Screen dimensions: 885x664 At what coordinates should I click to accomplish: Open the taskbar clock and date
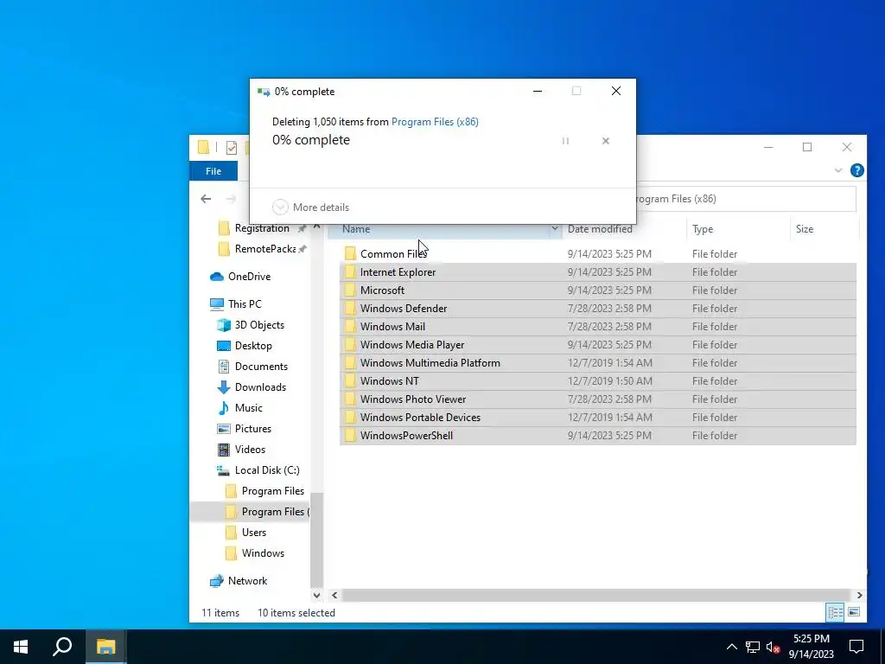812,647
